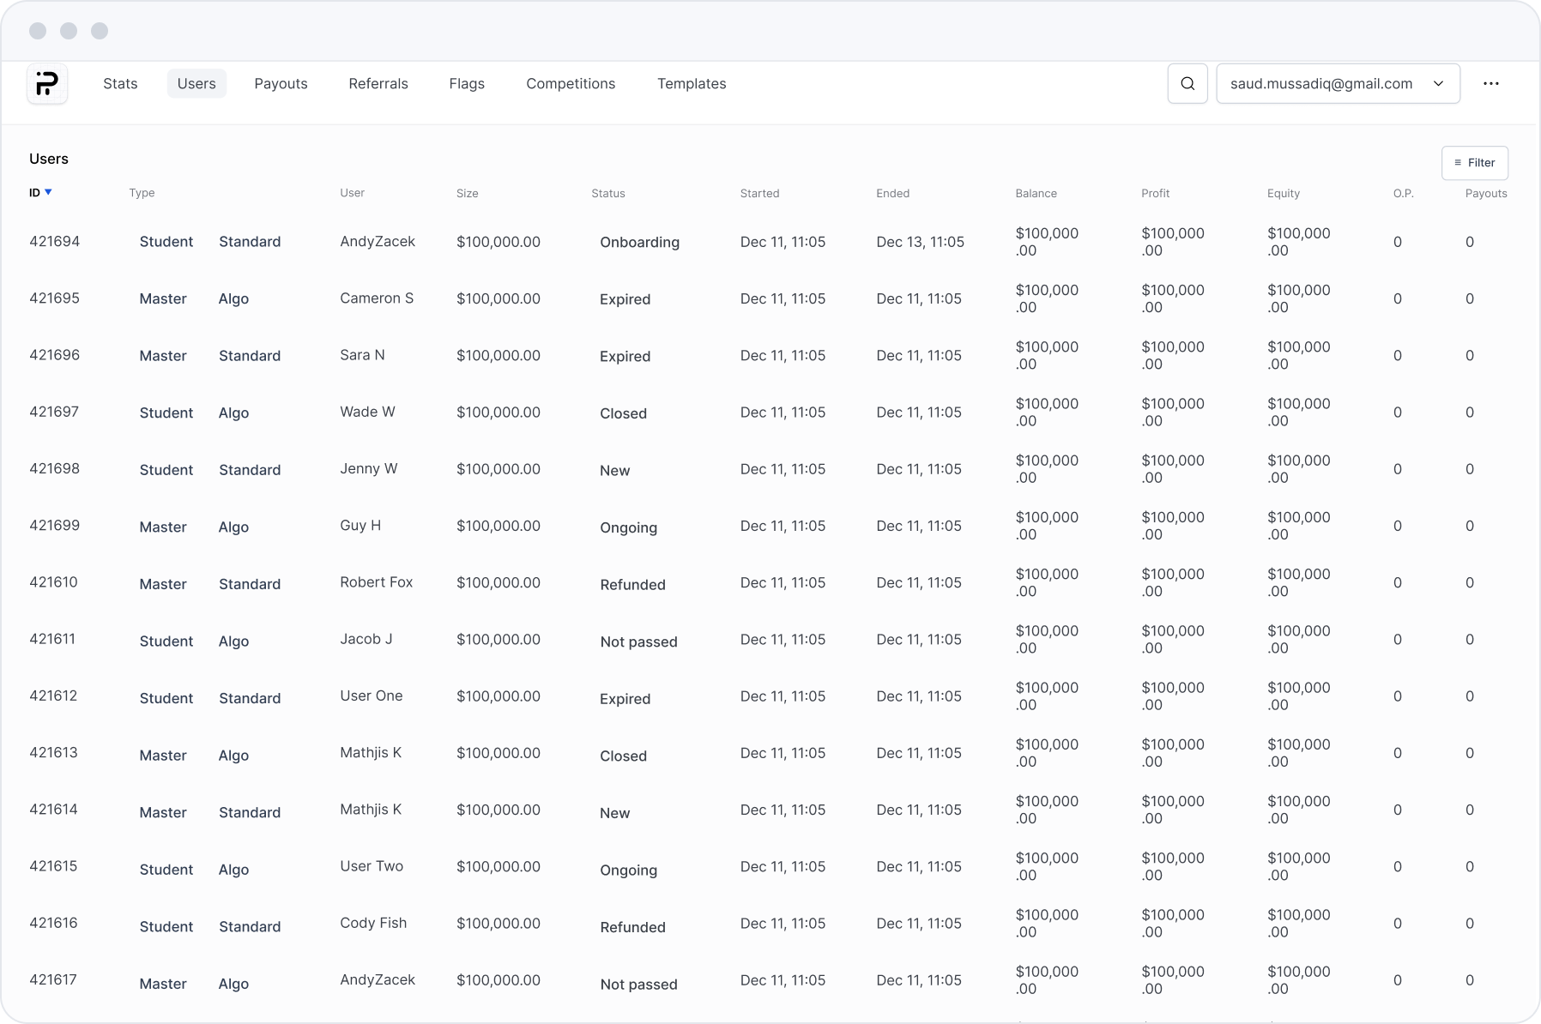Select ID 421615 cell
1541x1024 pixels.
(53, 865)
